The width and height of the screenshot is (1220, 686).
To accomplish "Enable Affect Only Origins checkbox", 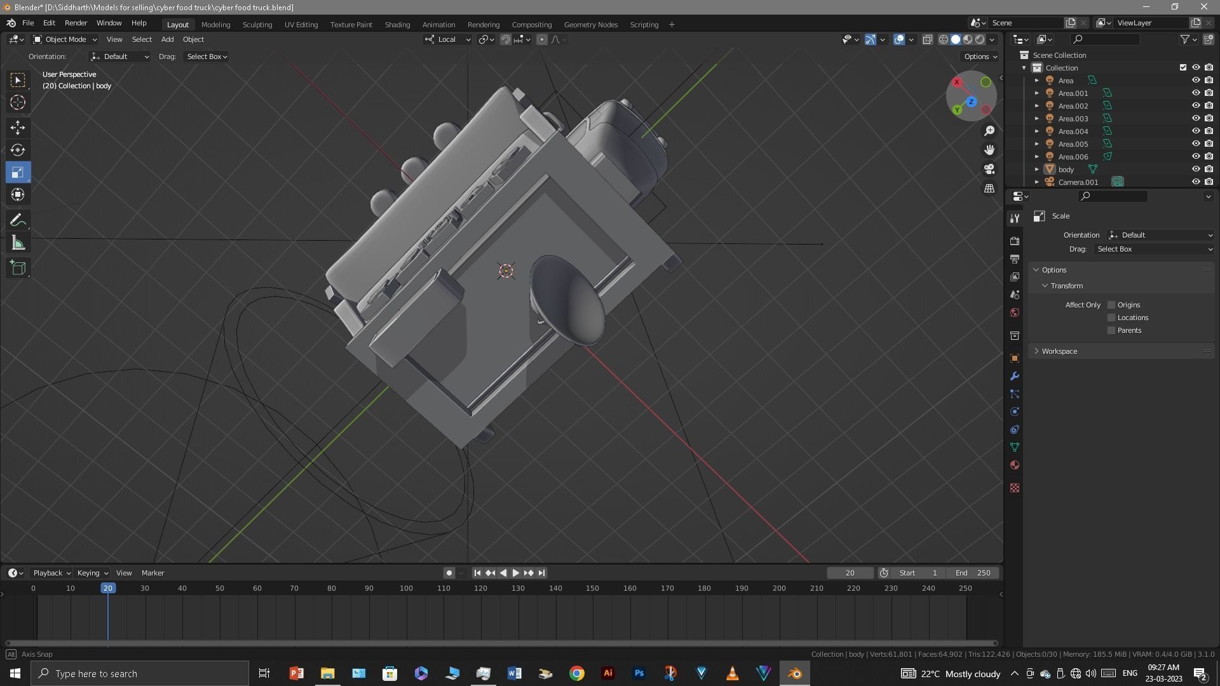I will point(1111,305).
